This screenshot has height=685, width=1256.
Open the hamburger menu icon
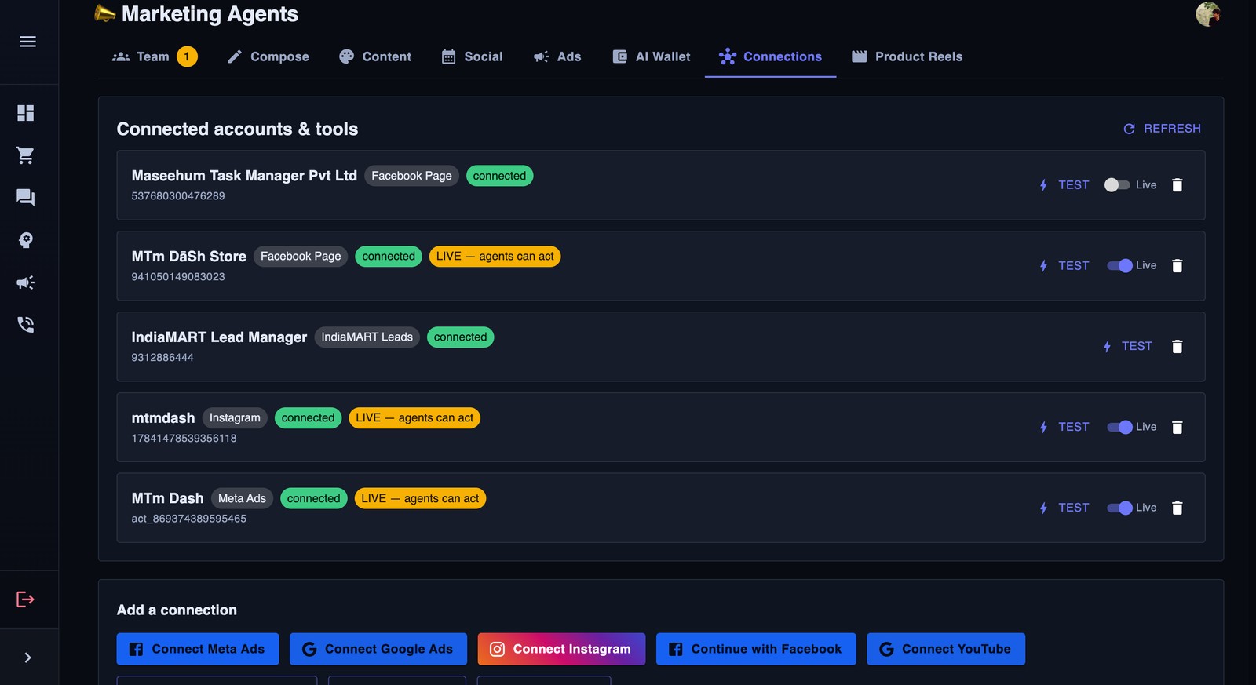(27, 42)
